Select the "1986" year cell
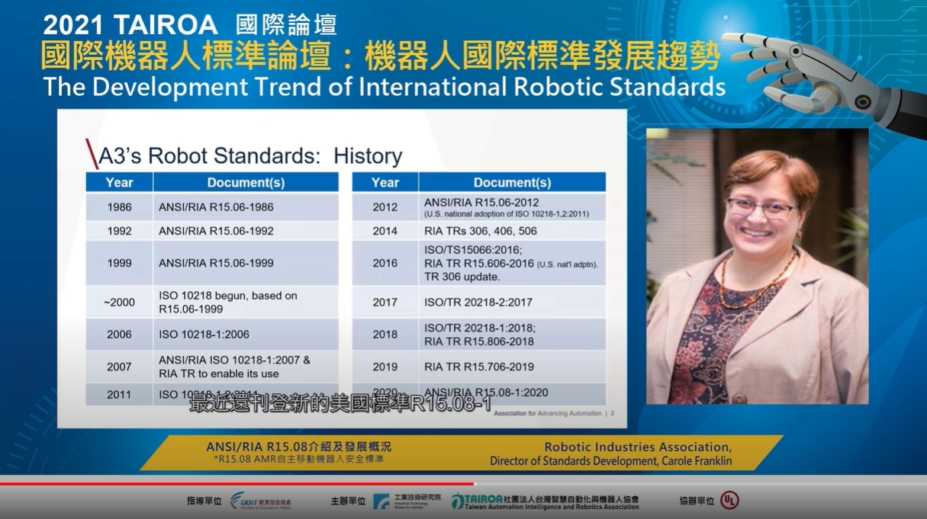This screenshot has width=927, height=519. (x=119, y=207)
